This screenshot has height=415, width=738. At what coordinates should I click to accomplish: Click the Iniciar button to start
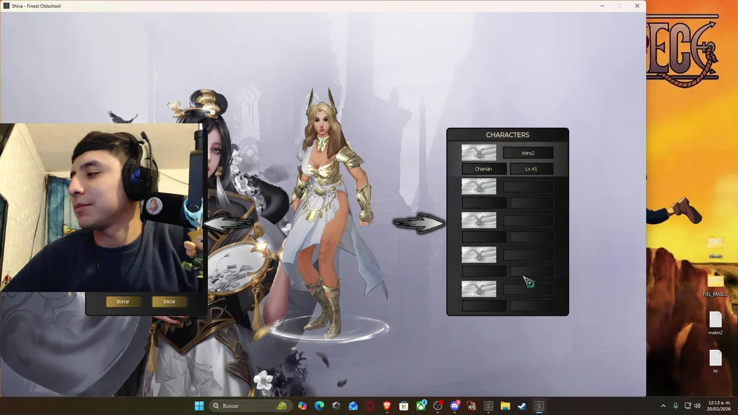[x=170, y=301]
